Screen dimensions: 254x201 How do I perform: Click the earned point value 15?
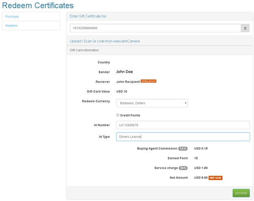click(x=196, y=158)
